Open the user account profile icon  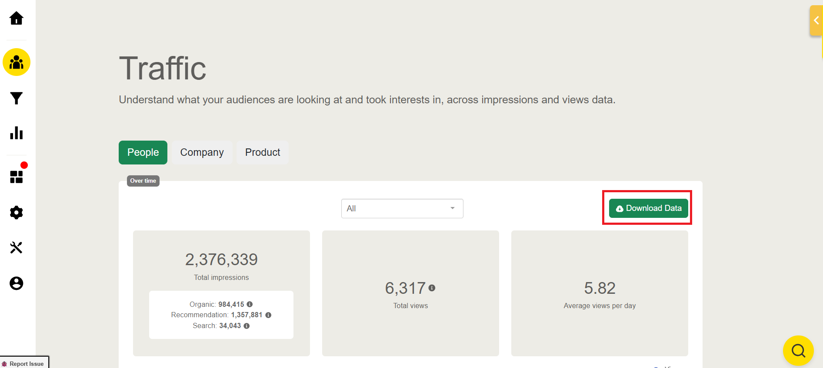coord(17,283)
